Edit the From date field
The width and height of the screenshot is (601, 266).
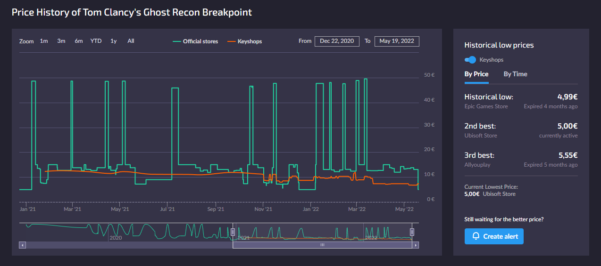(x=337, y=41)
